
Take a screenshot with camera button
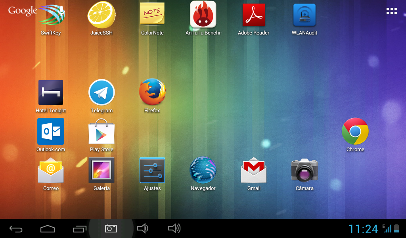(x=111, y=228)
